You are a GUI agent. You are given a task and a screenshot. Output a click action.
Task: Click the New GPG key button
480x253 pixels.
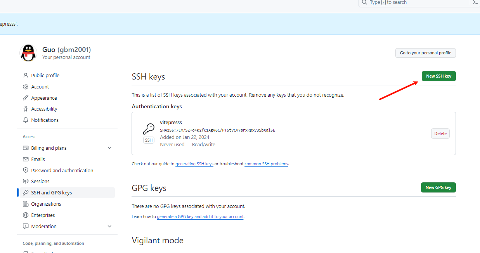438,187
